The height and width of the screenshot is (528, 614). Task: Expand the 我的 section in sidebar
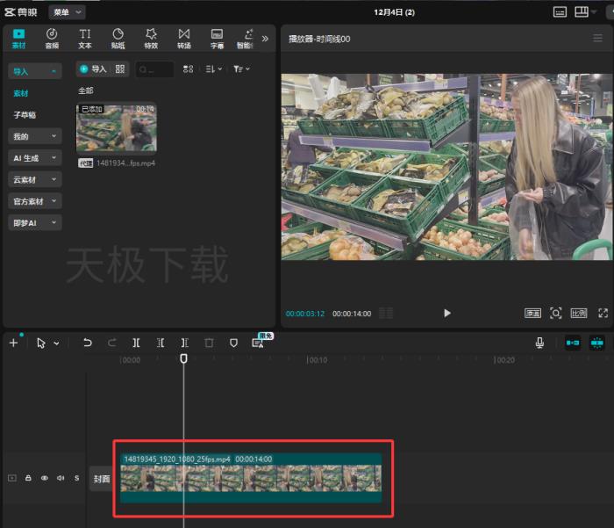(35, 136)
